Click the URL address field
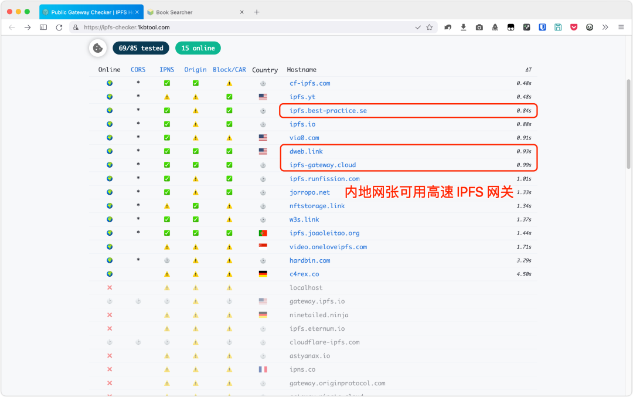Viewport: 633px width, 397px height. tap(246, 28)
